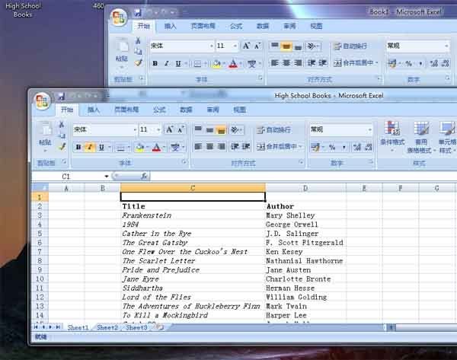The image size is (457, 360).
Task: Toggle Underline in Book1 ribbon
Action: pyautogui.click(x=178, y=63)
